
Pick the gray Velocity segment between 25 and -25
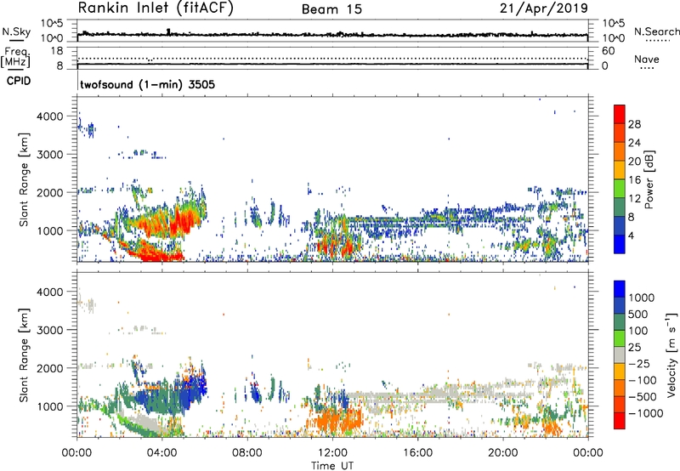[620, 355]
